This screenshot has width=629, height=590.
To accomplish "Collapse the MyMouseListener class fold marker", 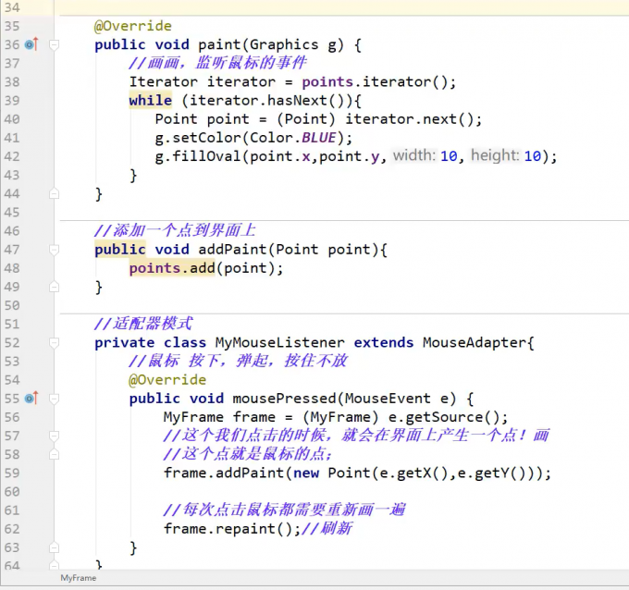I will pyautogui.click(x=54, y=342).
